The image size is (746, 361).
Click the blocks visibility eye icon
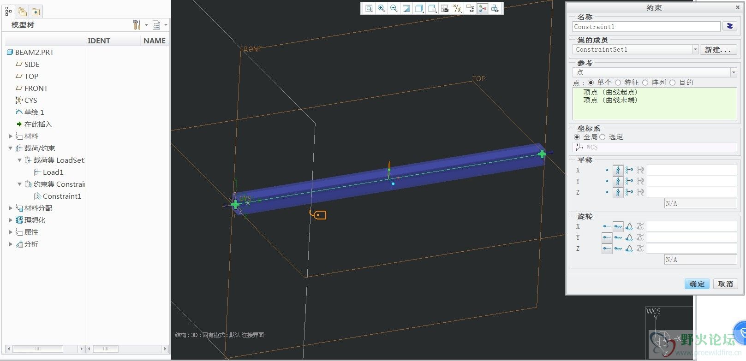click(495, 8)
